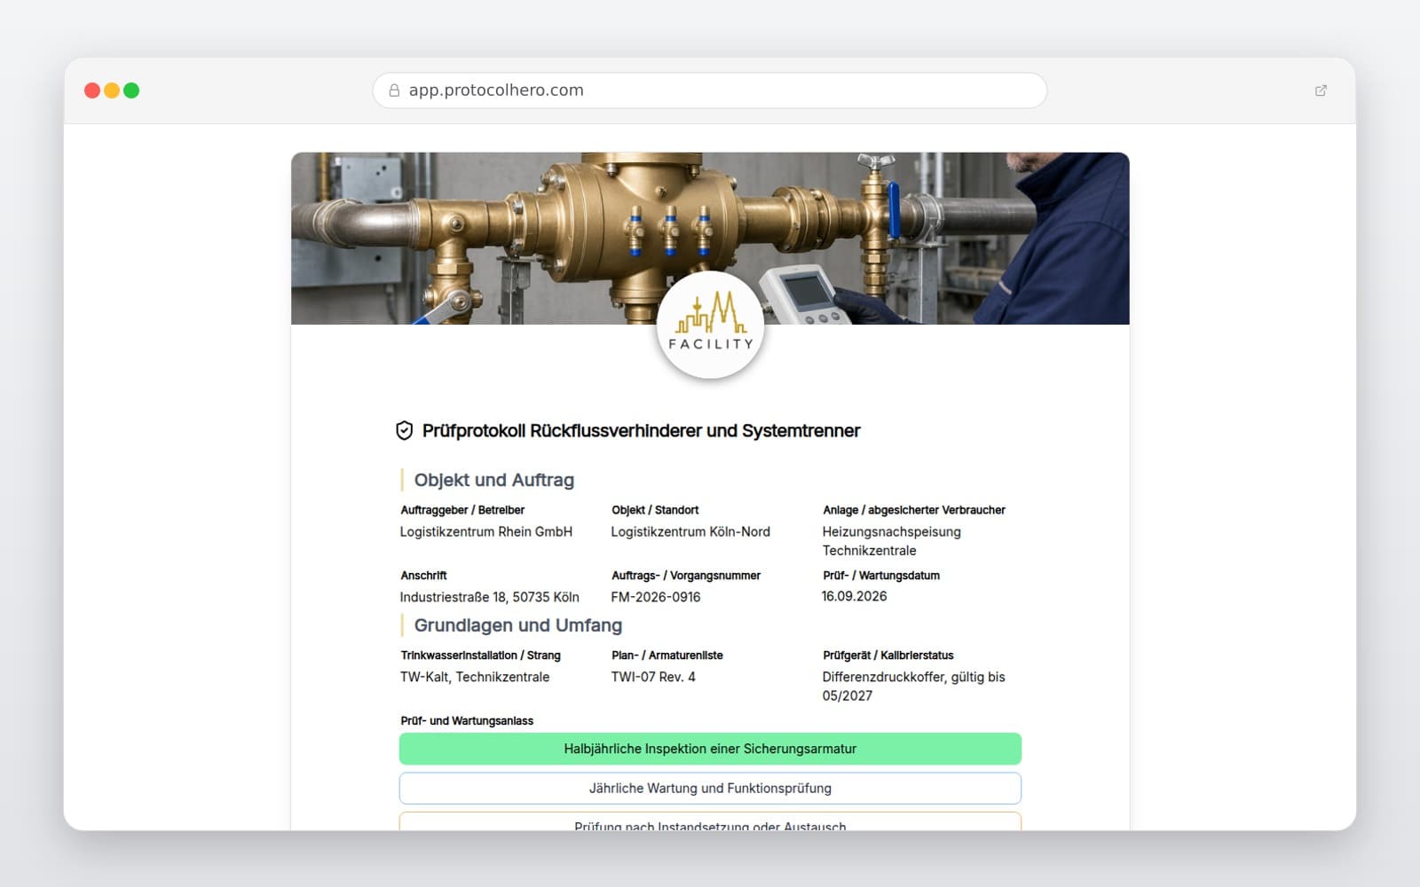Screen dimensions: 1420x887
Task: Click the app.protocolhero.com address field
Action: coord(710,90)
